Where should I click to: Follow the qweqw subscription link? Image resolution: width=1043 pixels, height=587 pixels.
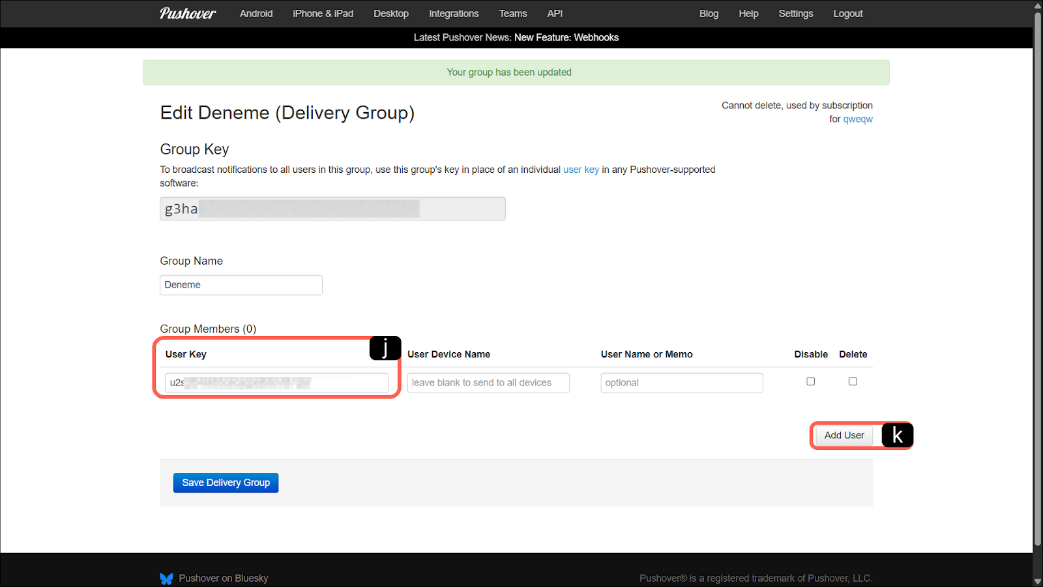pyautogui.click(x=857, y=119)
